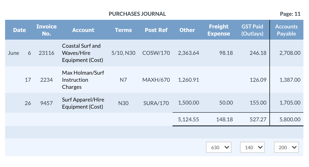Click accounts payable amount 1,705.00
Screen dimensions: 309x167
coord(290,103)
